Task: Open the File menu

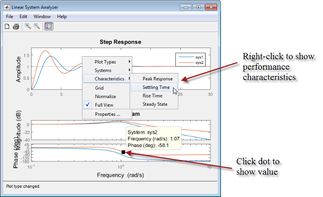Action: (10, 16)
